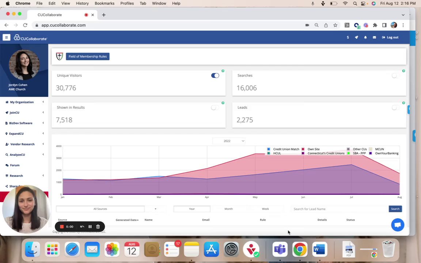Go back in Chrome
The image size is (421, 263).
[7, 25]
